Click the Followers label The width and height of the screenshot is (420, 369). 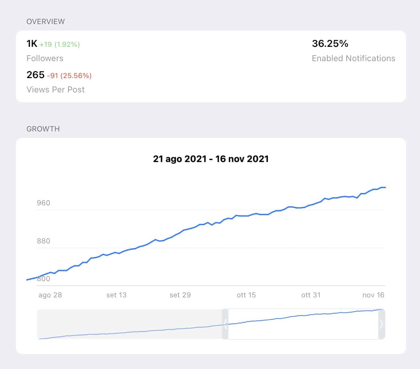(x=45, y=58)
